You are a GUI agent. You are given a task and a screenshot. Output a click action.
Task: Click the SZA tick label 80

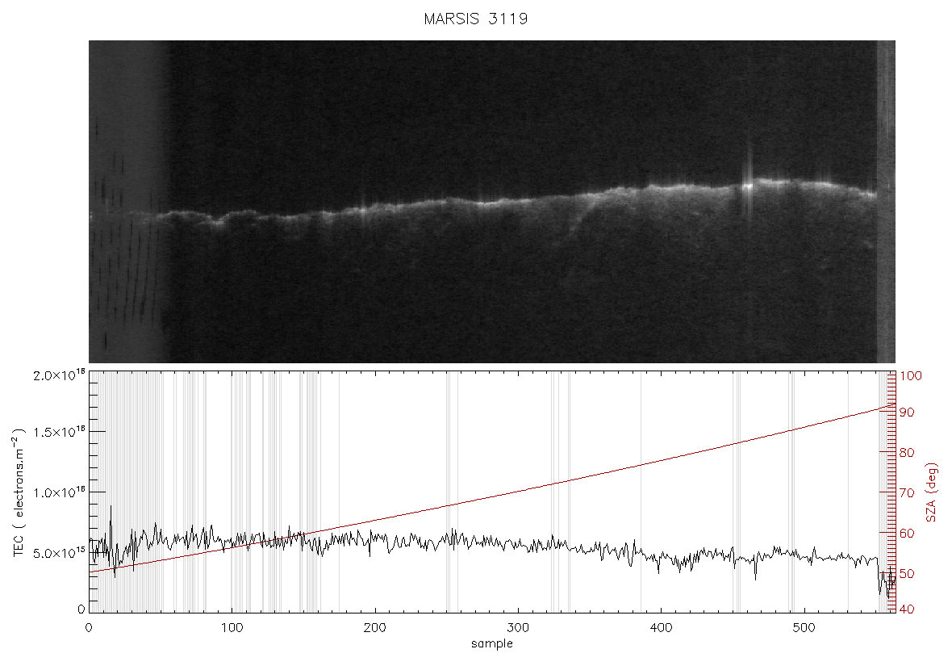(907, 453)
